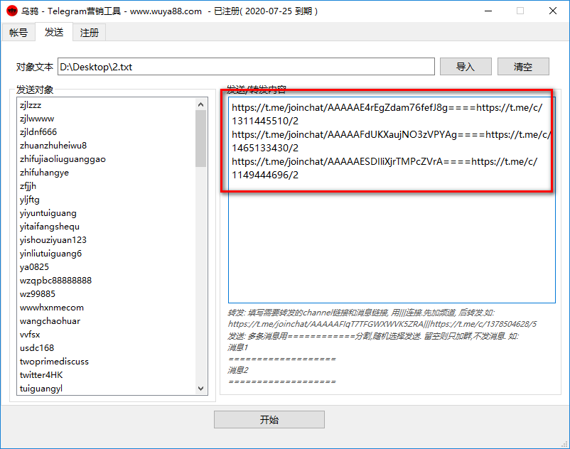This screenshot has height=449, width=570.
Task: Click the recipient list scroll down arrow
Action: (200, 389)
